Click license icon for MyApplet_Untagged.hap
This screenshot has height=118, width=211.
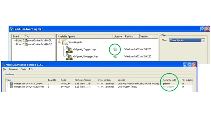click(115, 56)
